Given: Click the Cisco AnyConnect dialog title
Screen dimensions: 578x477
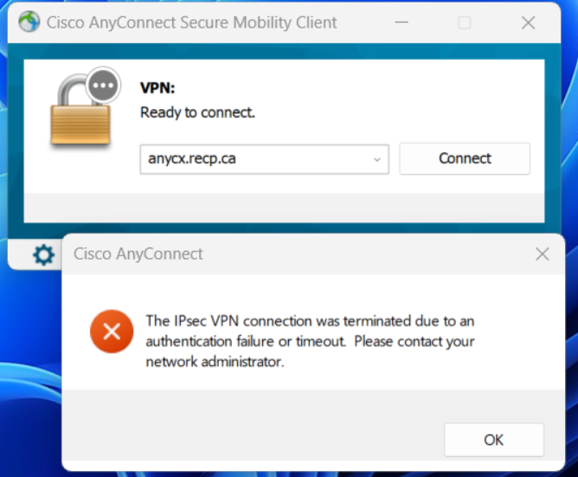Looking at the screenshot, I should (138, 254).
